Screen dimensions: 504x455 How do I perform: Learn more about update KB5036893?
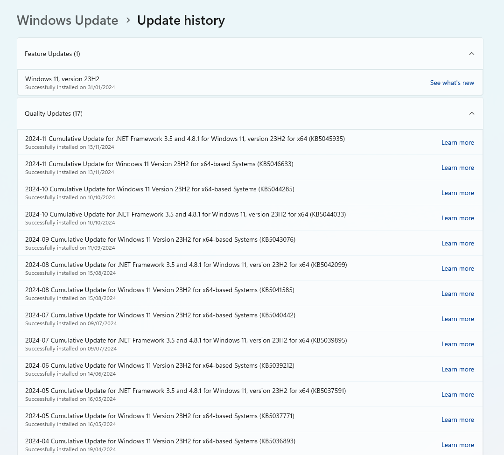click(457, 445)
